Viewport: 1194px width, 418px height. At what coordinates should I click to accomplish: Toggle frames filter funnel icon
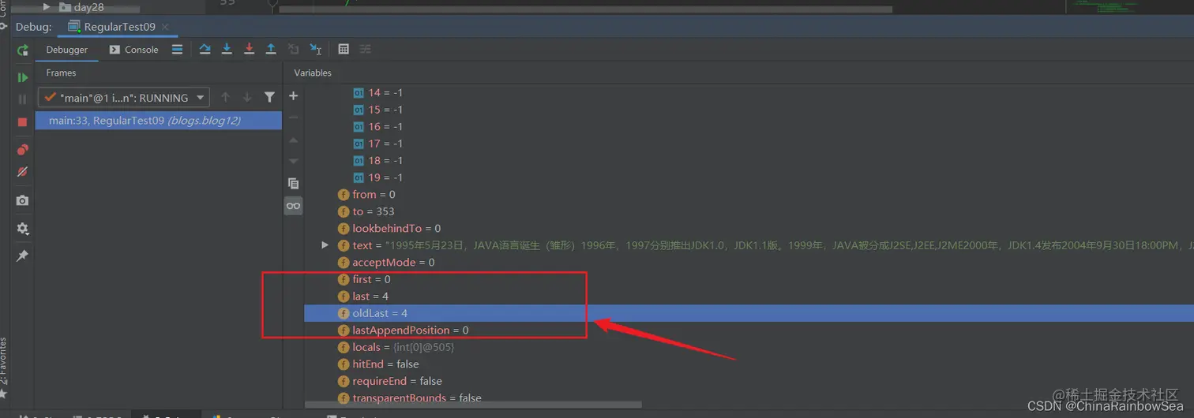click(269, 97)
